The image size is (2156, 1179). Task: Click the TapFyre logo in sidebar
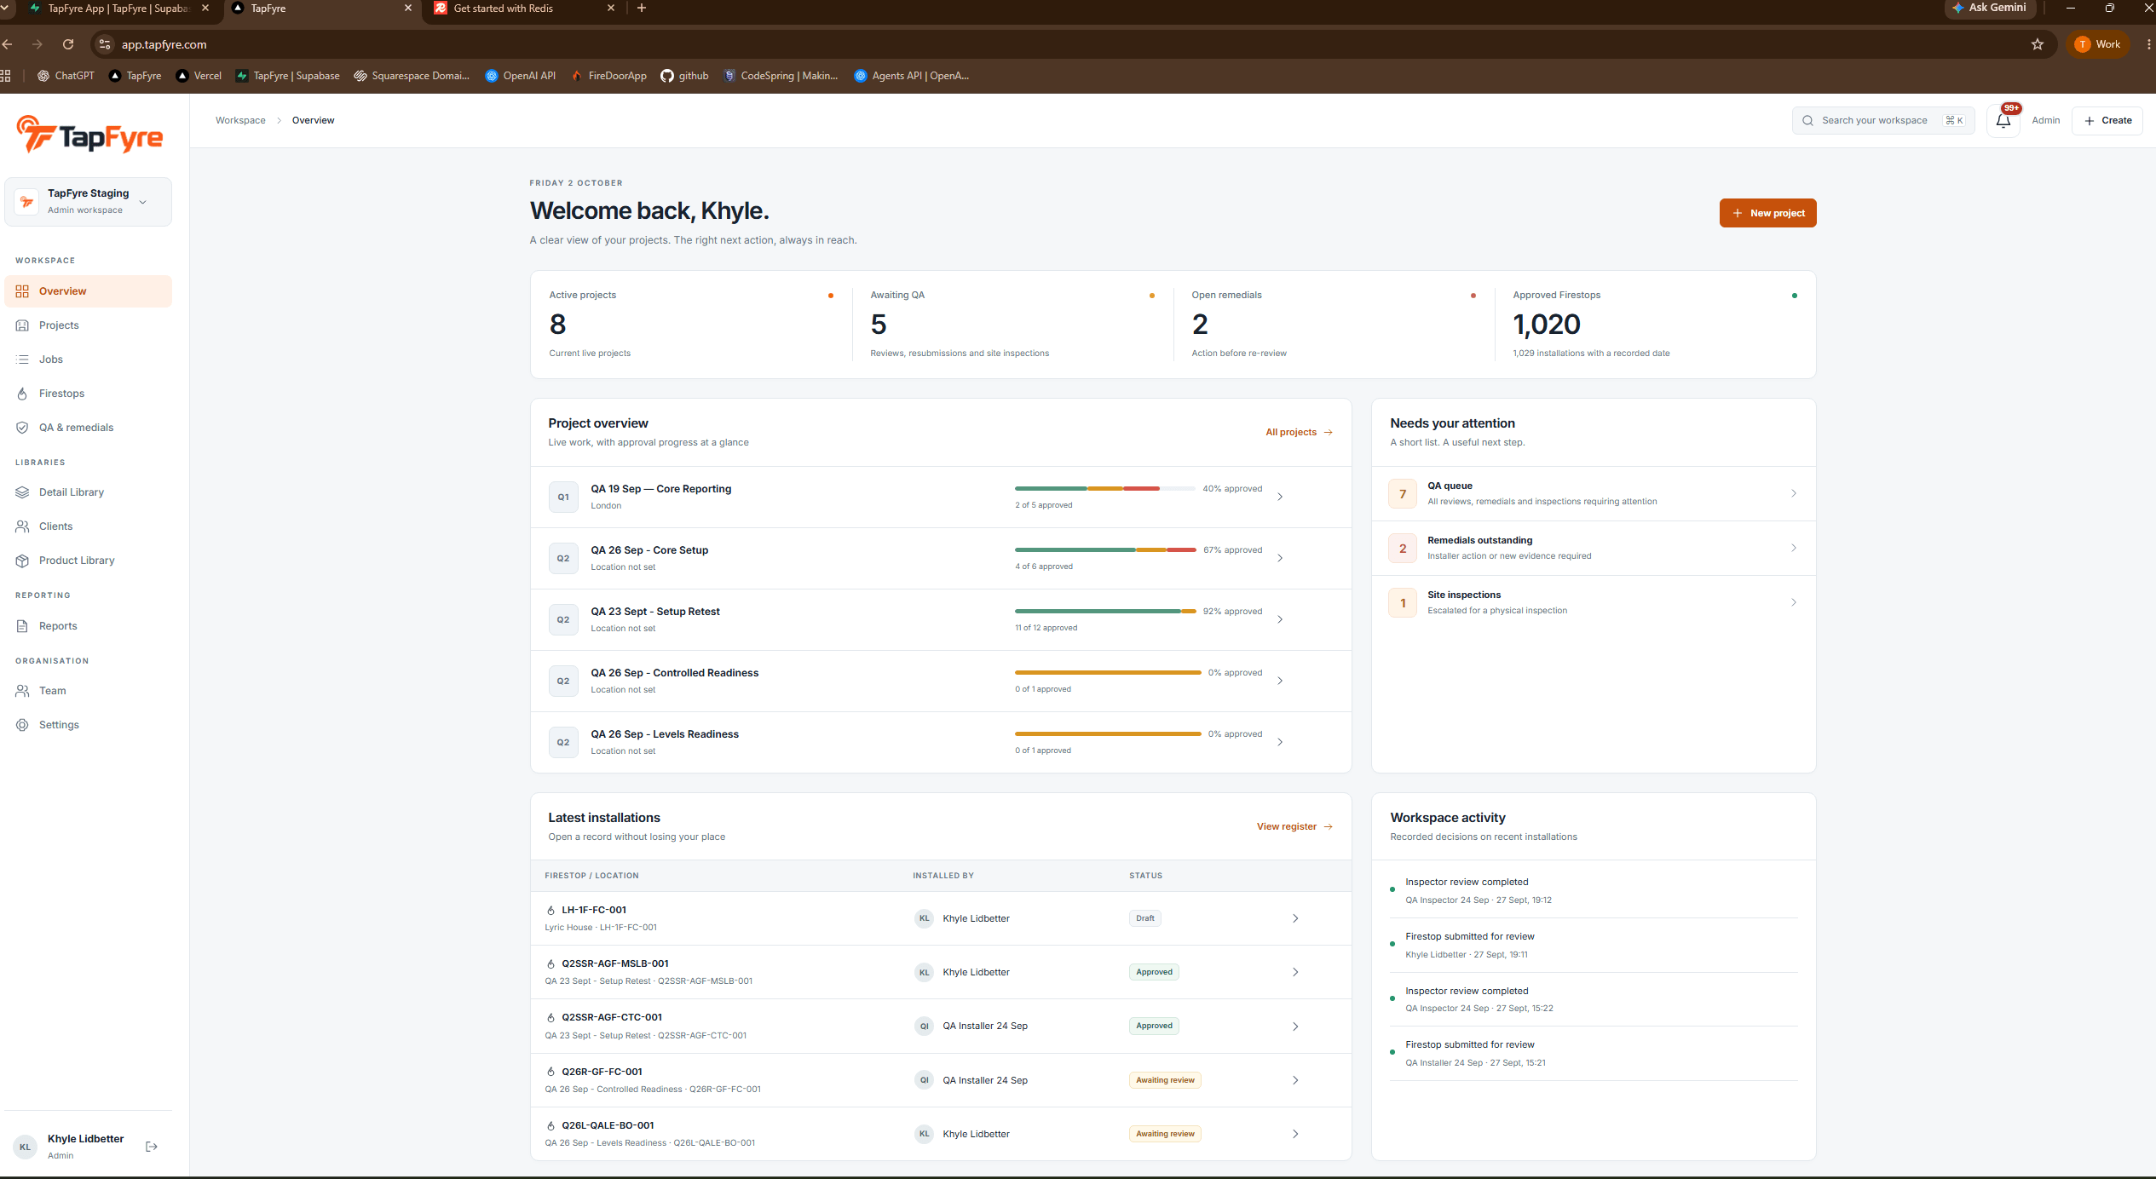coord(89,135)
